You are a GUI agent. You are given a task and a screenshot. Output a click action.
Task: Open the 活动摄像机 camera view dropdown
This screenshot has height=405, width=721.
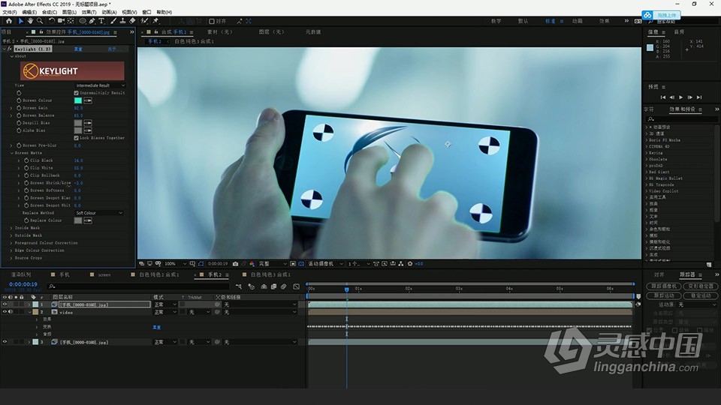coord(325,264)
